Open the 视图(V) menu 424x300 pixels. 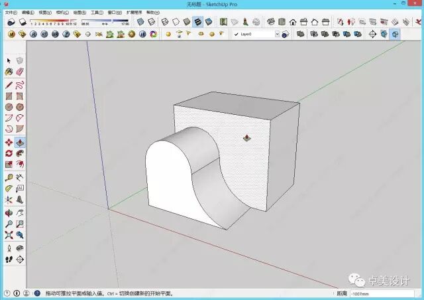45,13
